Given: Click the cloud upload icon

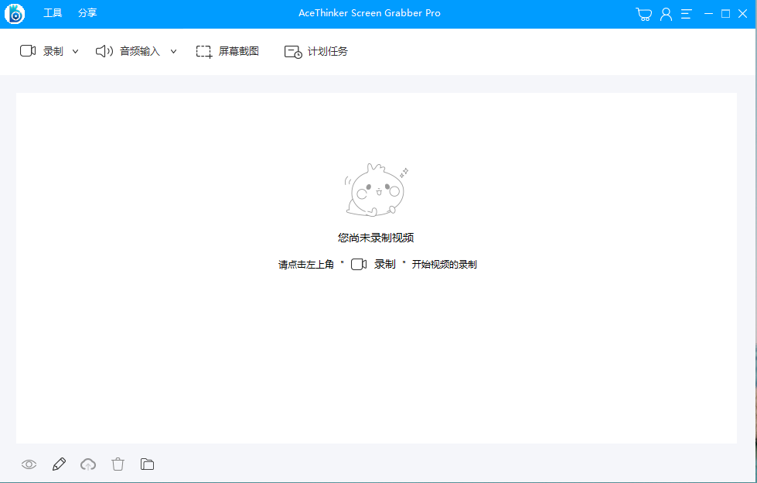Looking at the screenshot, I should pyautogui.click(x=89, y=464).
